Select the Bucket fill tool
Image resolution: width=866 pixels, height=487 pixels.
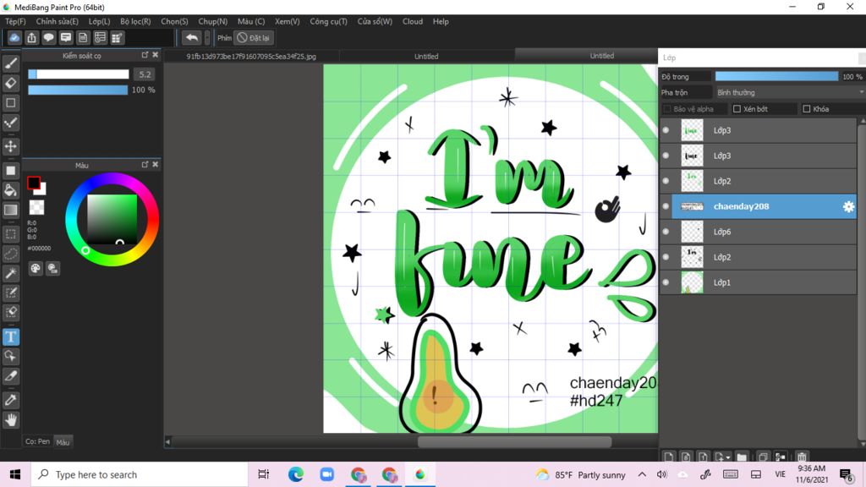[x=10, y=190]
